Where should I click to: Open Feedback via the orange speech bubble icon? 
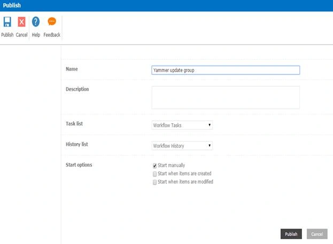click(52, 21)
